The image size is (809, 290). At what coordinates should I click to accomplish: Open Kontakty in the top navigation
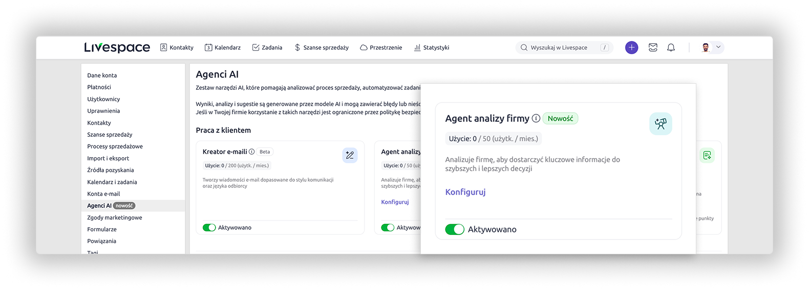coord(177,47)
